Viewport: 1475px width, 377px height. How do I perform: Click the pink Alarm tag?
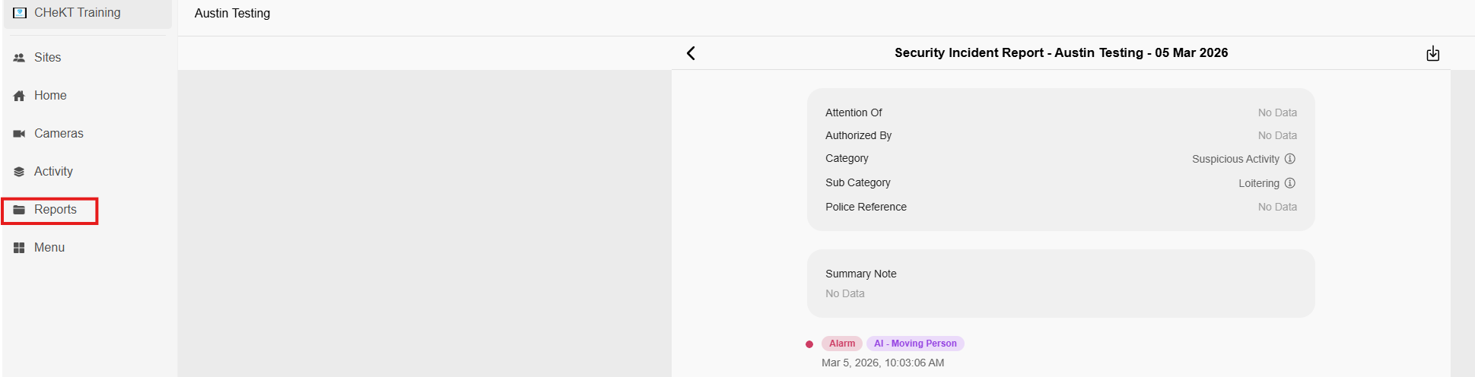(x=841, y=344)
